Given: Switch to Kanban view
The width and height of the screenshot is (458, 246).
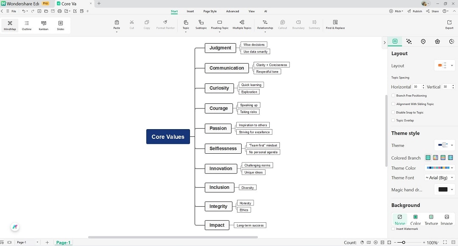Looking at the screenshot, I should pyautogui.click(x=43, y=25).
